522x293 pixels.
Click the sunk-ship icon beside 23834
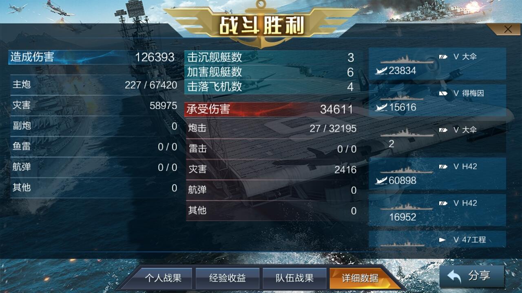381,71
